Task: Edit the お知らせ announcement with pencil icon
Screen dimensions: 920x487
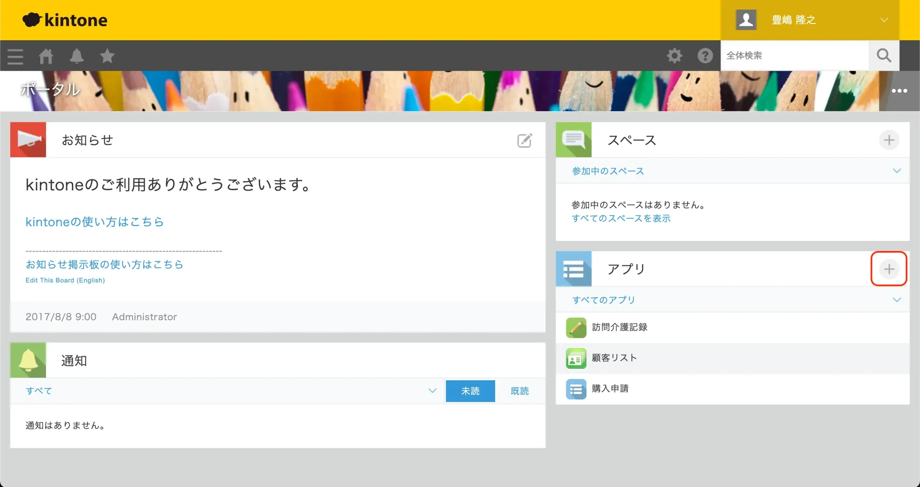Action: (x=525, y=140)
